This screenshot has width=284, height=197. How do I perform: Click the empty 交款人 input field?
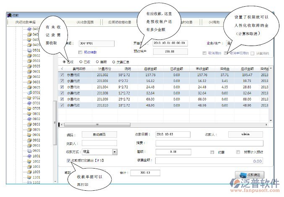99,143
